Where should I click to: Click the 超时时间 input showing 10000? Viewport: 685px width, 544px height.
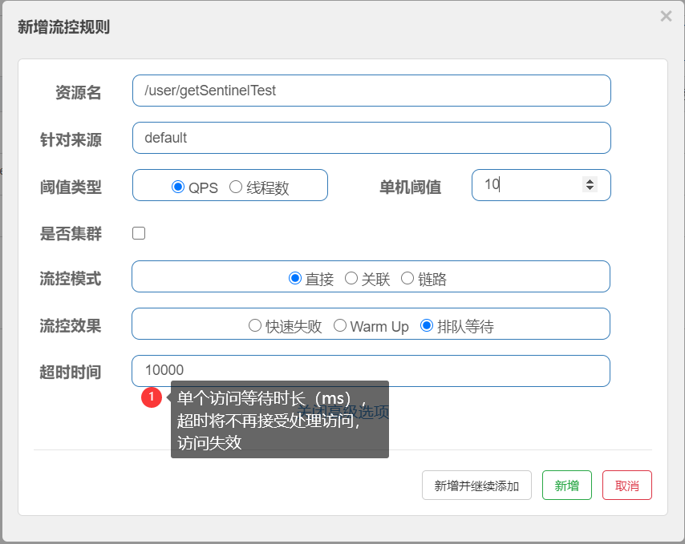371,371
